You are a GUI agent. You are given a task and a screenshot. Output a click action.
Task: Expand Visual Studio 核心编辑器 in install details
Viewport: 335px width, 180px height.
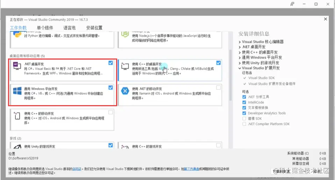pyautogui.click(x=240, y=42)
